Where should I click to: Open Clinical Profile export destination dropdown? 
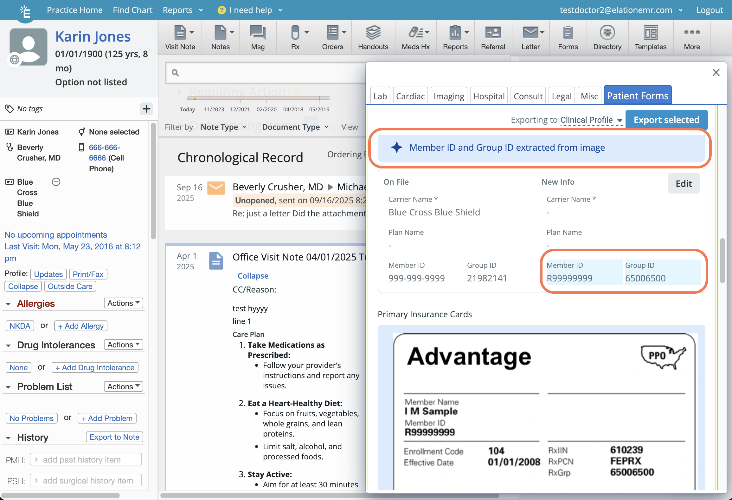591,120
